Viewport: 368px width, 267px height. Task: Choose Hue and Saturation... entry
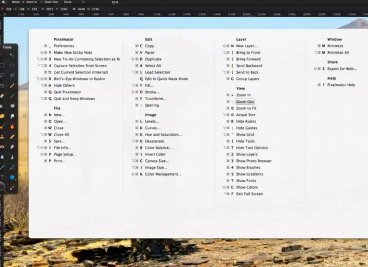(x=163, y=134)
